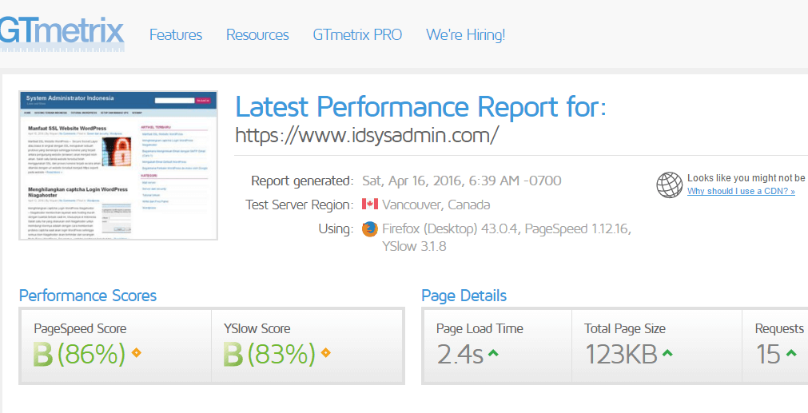Click the PageSpeed B (86%) grade
808x413 pixels.
pos(79,354)
